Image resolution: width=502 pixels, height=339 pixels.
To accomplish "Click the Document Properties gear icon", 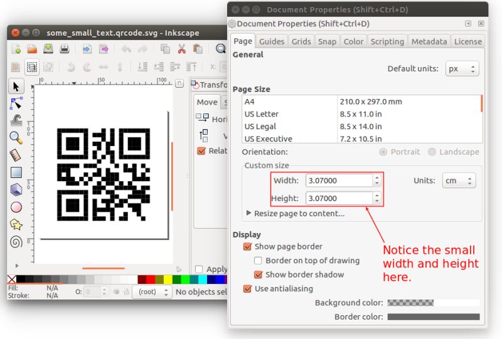I will (x=232, y=23).
